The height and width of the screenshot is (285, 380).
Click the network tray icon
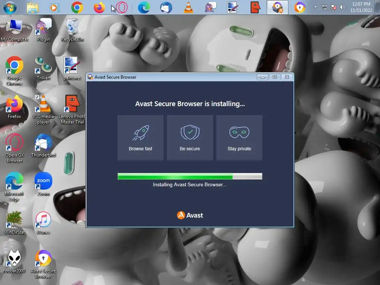(324, 7)
